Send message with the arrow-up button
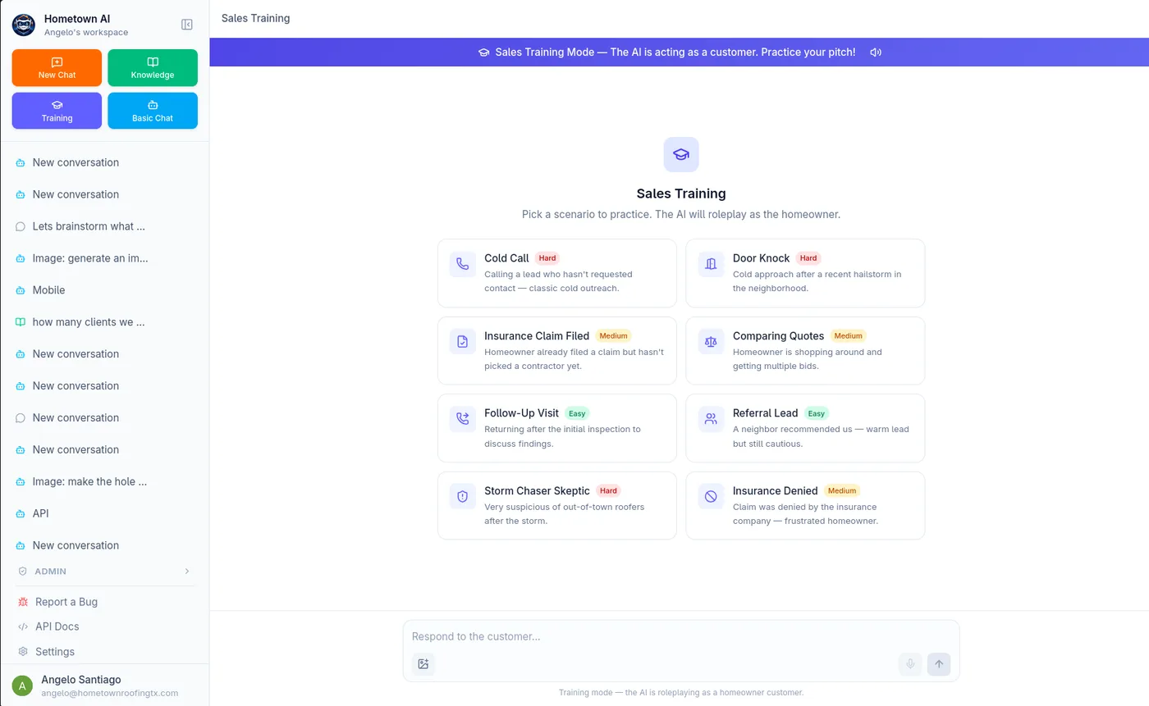 tap(939, 664)
